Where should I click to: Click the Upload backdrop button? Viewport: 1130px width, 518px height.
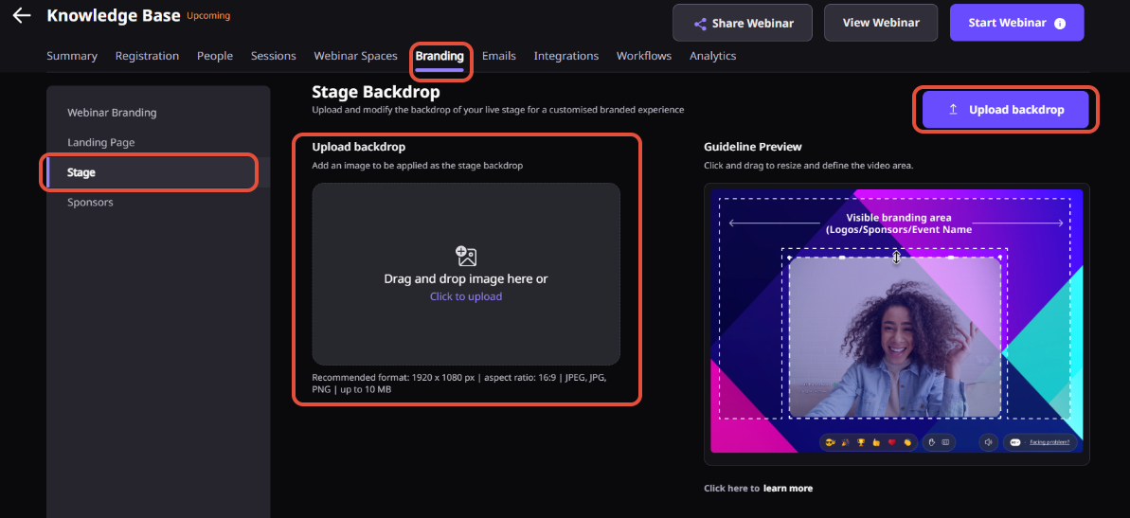pyautogui.click(x=1005, y=110)
